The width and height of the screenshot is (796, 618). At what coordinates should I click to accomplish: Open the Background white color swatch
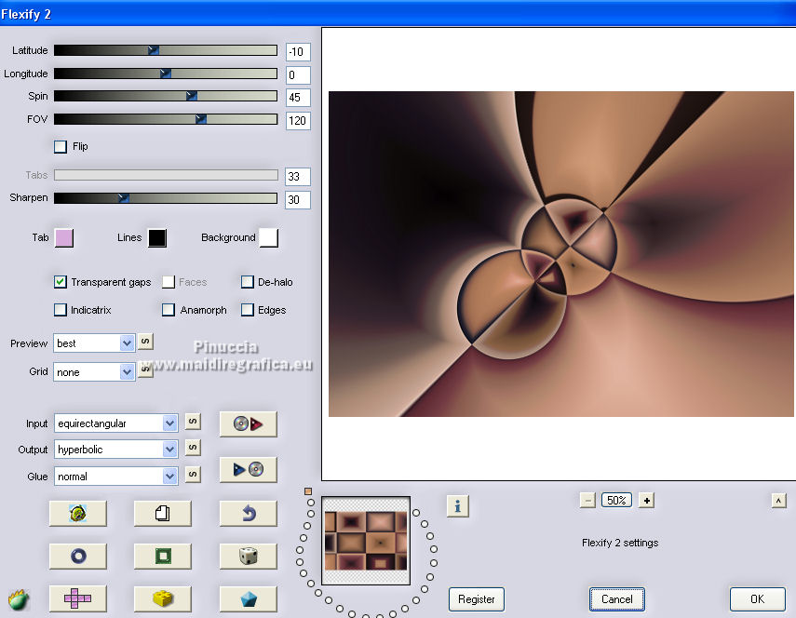click(x=268, y=237)
